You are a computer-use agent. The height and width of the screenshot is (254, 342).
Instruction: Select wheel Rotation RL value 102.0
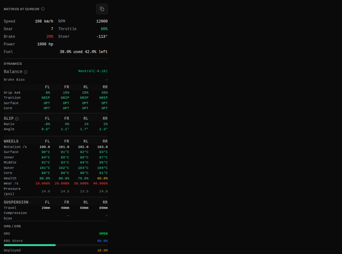(x=83, y=147)
